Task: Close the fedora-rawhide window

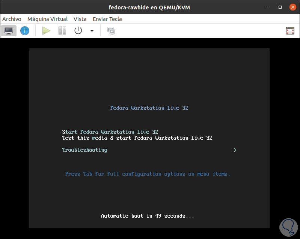Action: (293, 7)
